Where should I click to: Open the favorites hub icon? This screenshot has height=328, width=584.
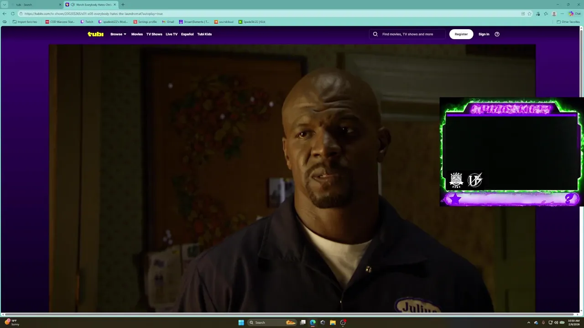tap(546, 14)
